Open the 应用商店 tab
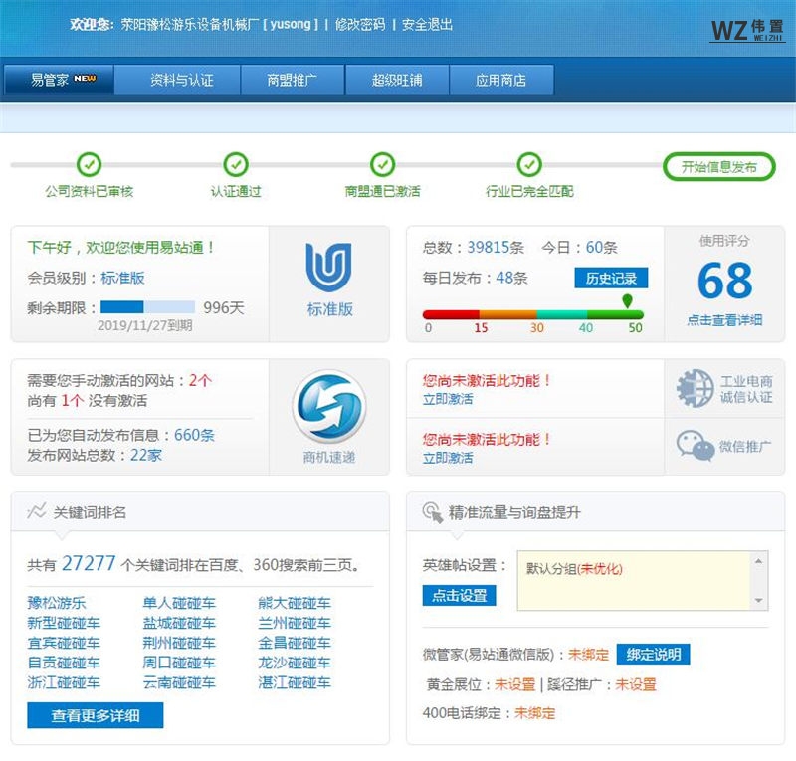Image resolution: width=796 pixels, height=761 pixels. pos(503,79)
